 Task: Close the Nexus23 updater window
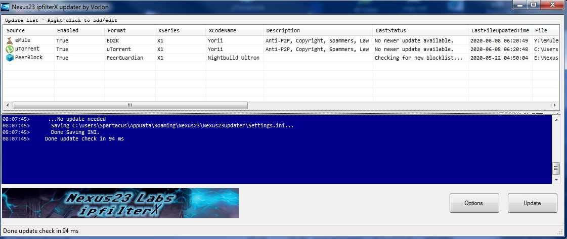pos(552,5)
